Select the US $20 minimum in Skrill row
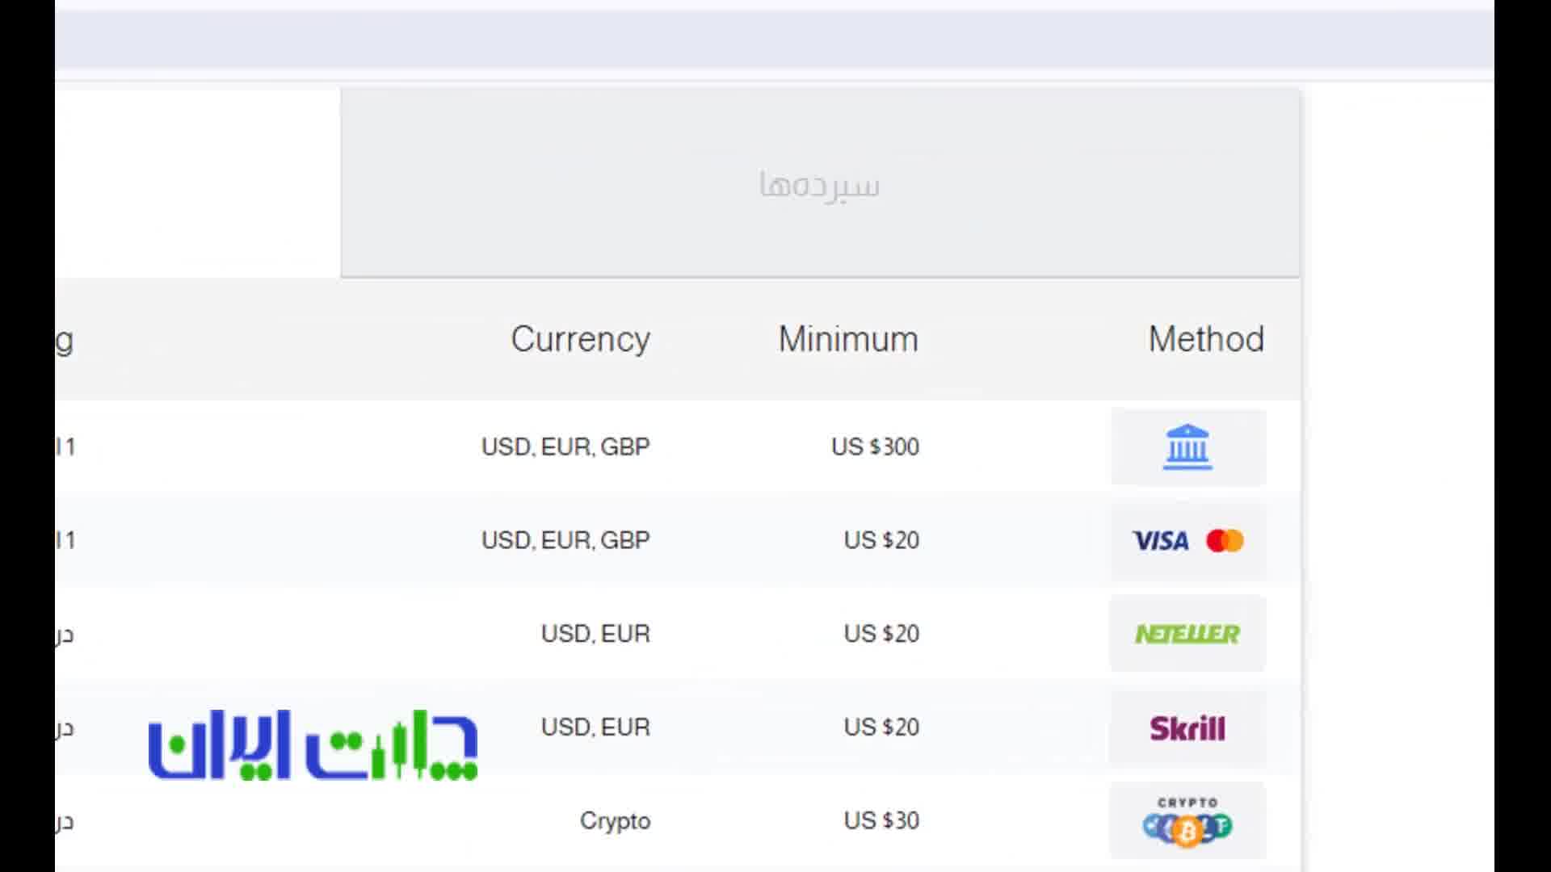The width and height of the screenshot is (1551, 872). click(x=881, y=727)
